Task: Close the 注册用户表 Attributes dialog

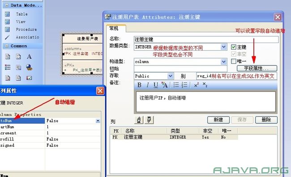Action: click(278, 17)
